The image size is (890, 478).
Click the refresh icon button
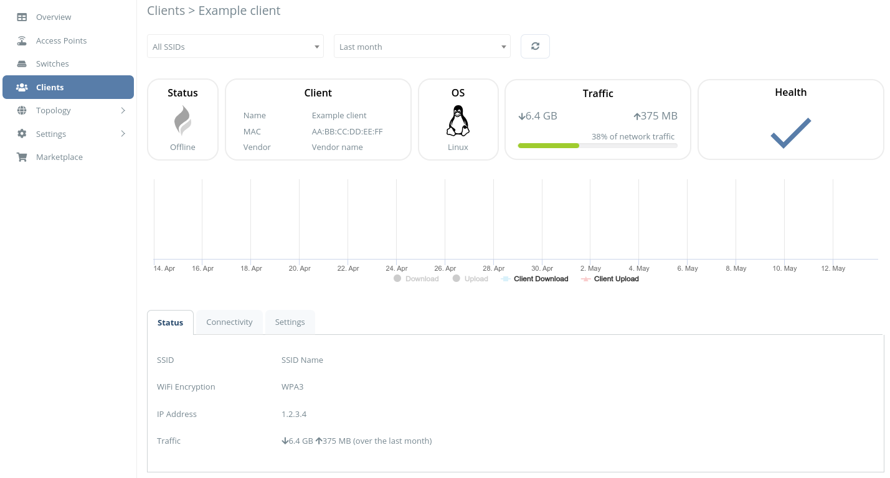(x=535, y=46)
